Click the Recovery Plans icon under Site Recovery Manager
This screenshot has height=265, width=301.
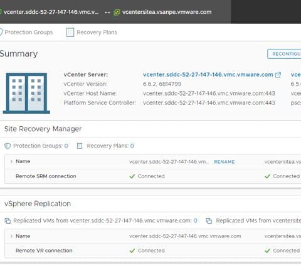80,146
